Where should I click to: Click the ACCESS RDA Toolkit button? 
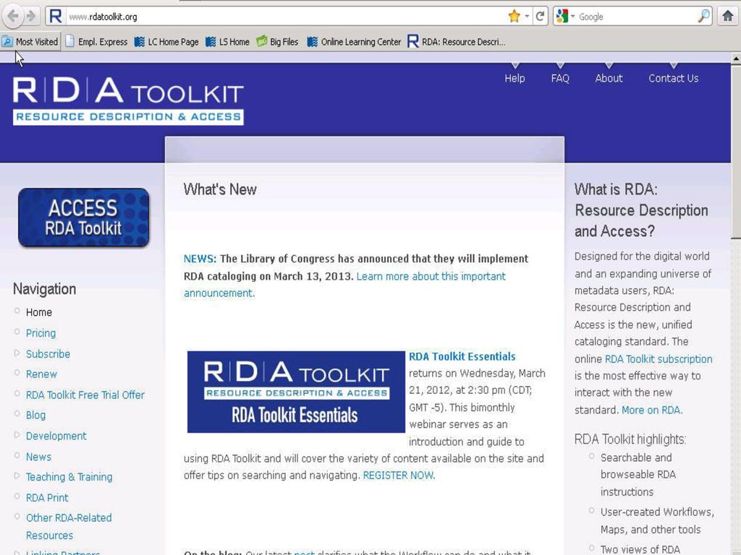[84, 218]
